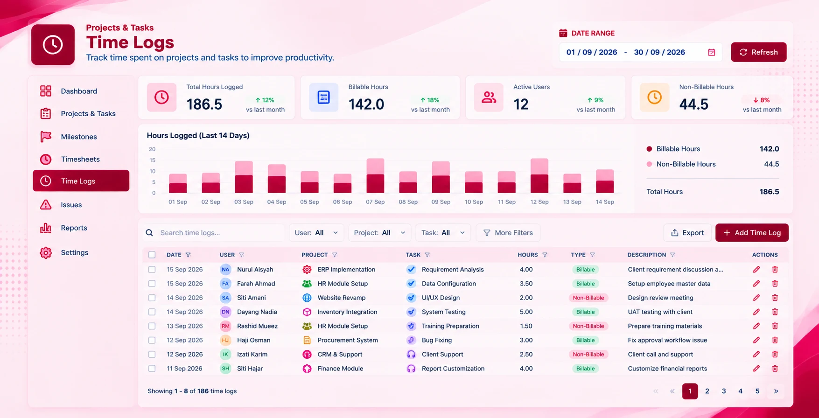
Task: Open the date range calendar picker icon
Action: tap(712, 52)
